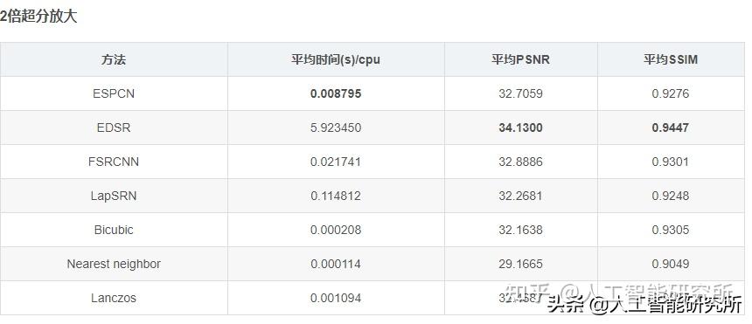Select the EDSR method cell

(114, 128)
